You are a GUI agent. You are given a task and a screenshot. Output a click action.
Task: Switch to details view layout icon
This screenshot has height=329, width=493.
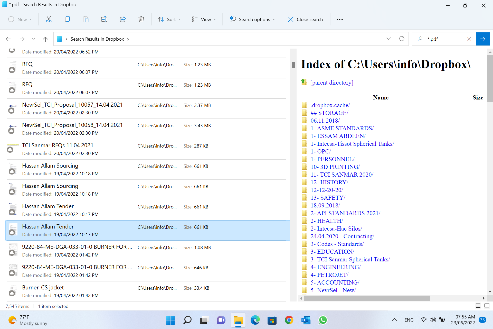[x=478, y=306]
